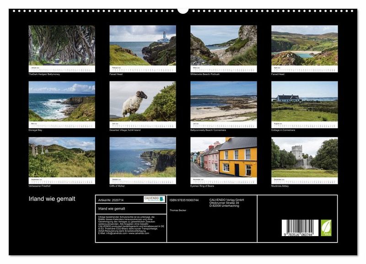Open the Muckross Abbey tower photo

(x=304, y=157)
